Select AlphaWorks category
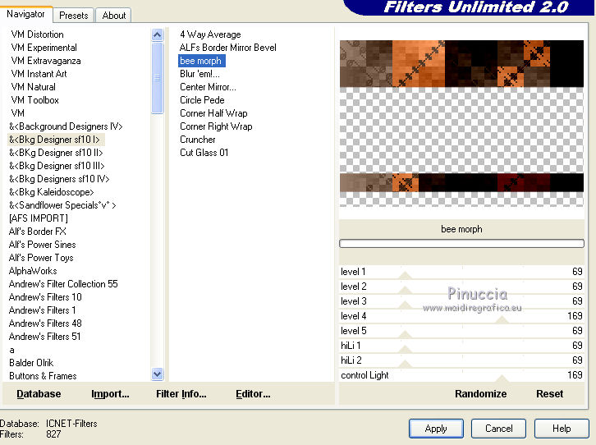The width and height of the screenshot is (596, 445). 33,271
